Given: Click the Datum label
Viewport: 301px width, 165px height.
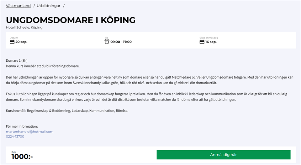Looking at the screenshot, I should point(14,38).
